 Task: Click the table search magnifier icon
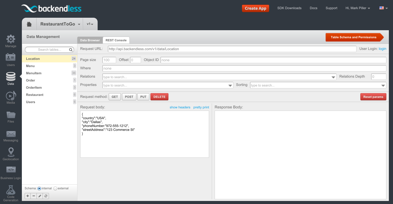tap(71, 50)
